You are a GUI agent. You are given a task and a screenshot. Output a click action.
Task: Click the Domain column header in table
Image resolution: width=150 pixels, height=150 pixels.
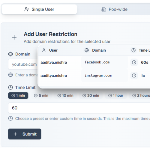tap(99, 50)
